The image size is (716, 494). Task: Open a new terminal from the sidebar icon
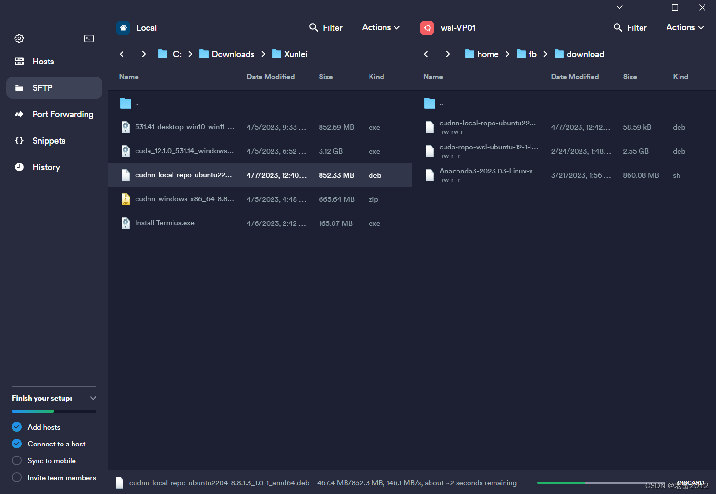pyautogui.click(x=88, y=38)
